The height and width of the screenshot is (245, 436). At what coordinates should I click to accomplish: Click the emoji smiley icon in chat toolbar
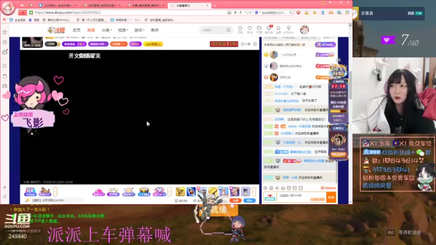click(x=265, y=188)
